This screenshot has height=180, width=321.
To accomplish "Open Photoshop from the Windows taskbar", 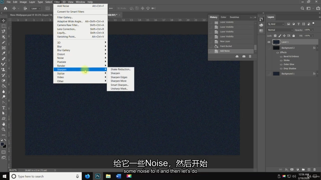I will (x=98, y=176).
